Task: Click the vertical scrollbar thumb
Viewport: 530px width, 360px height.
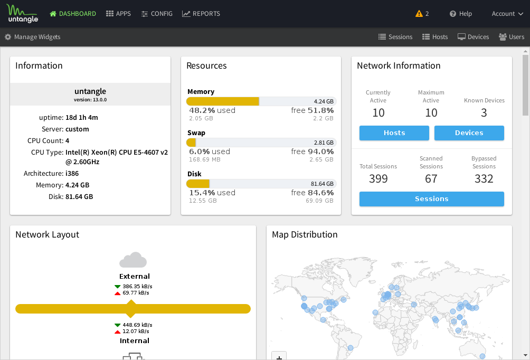Action: tap(525, 85)
